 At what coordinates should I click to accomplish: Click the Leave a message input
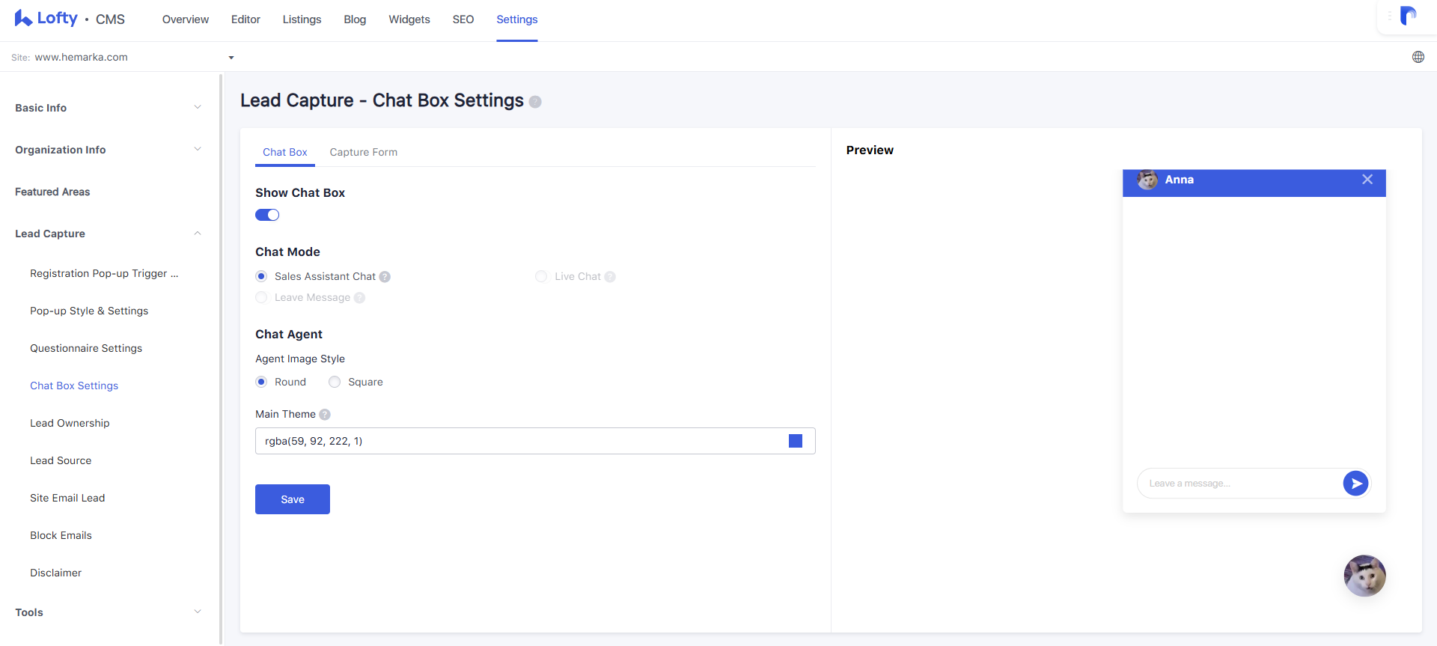point(1239,484)
